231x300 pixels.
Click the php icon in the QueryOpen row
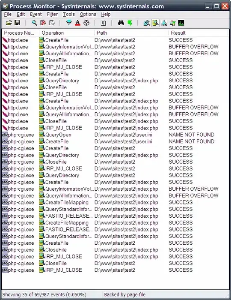coord(5,135)
